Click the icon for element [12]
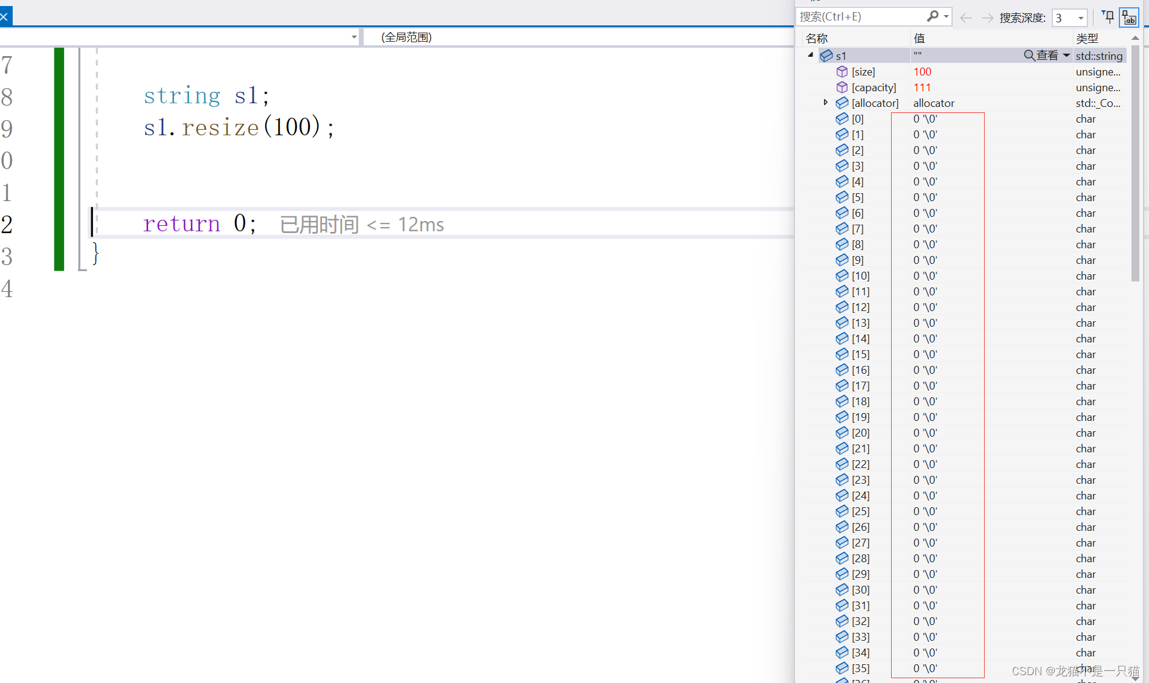This screenshot has height=683, width=1149. pos(842,307)
